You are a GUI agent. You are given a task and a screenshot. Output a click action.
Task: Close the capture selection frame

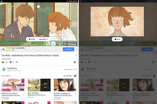pos(63,9)
